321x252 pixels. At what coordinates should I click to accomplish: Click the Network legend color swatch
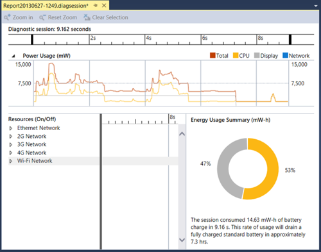coord(285,55)
